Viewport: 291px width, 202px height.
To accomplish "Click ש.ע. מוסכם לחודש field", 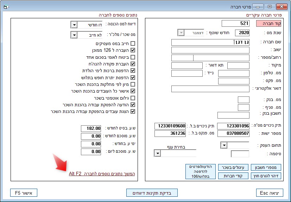I will click(91, 136).
